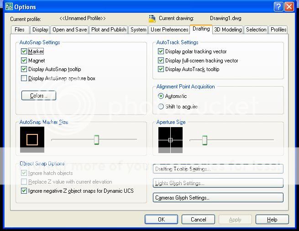
Task: Click the AutoSnap Marker Size slider handle
Action: pyautogui.click(x=96, y=140)
